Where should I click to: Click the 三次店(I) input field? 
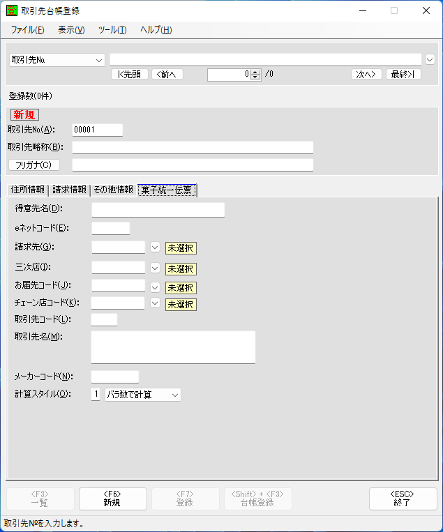point(119,267)
